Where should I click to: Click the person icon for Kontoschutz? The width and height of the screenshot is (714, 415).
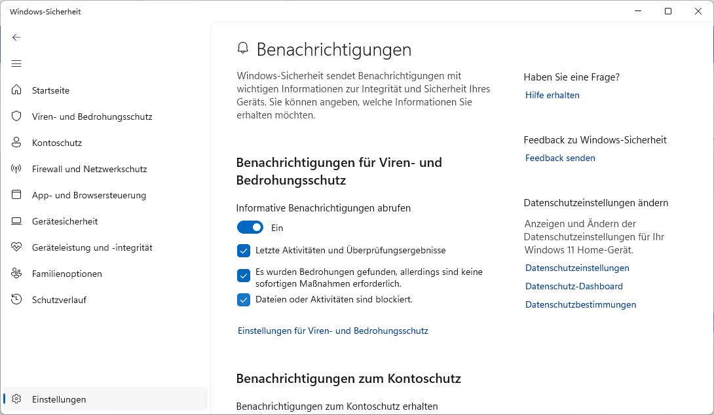tap(16, 143)
